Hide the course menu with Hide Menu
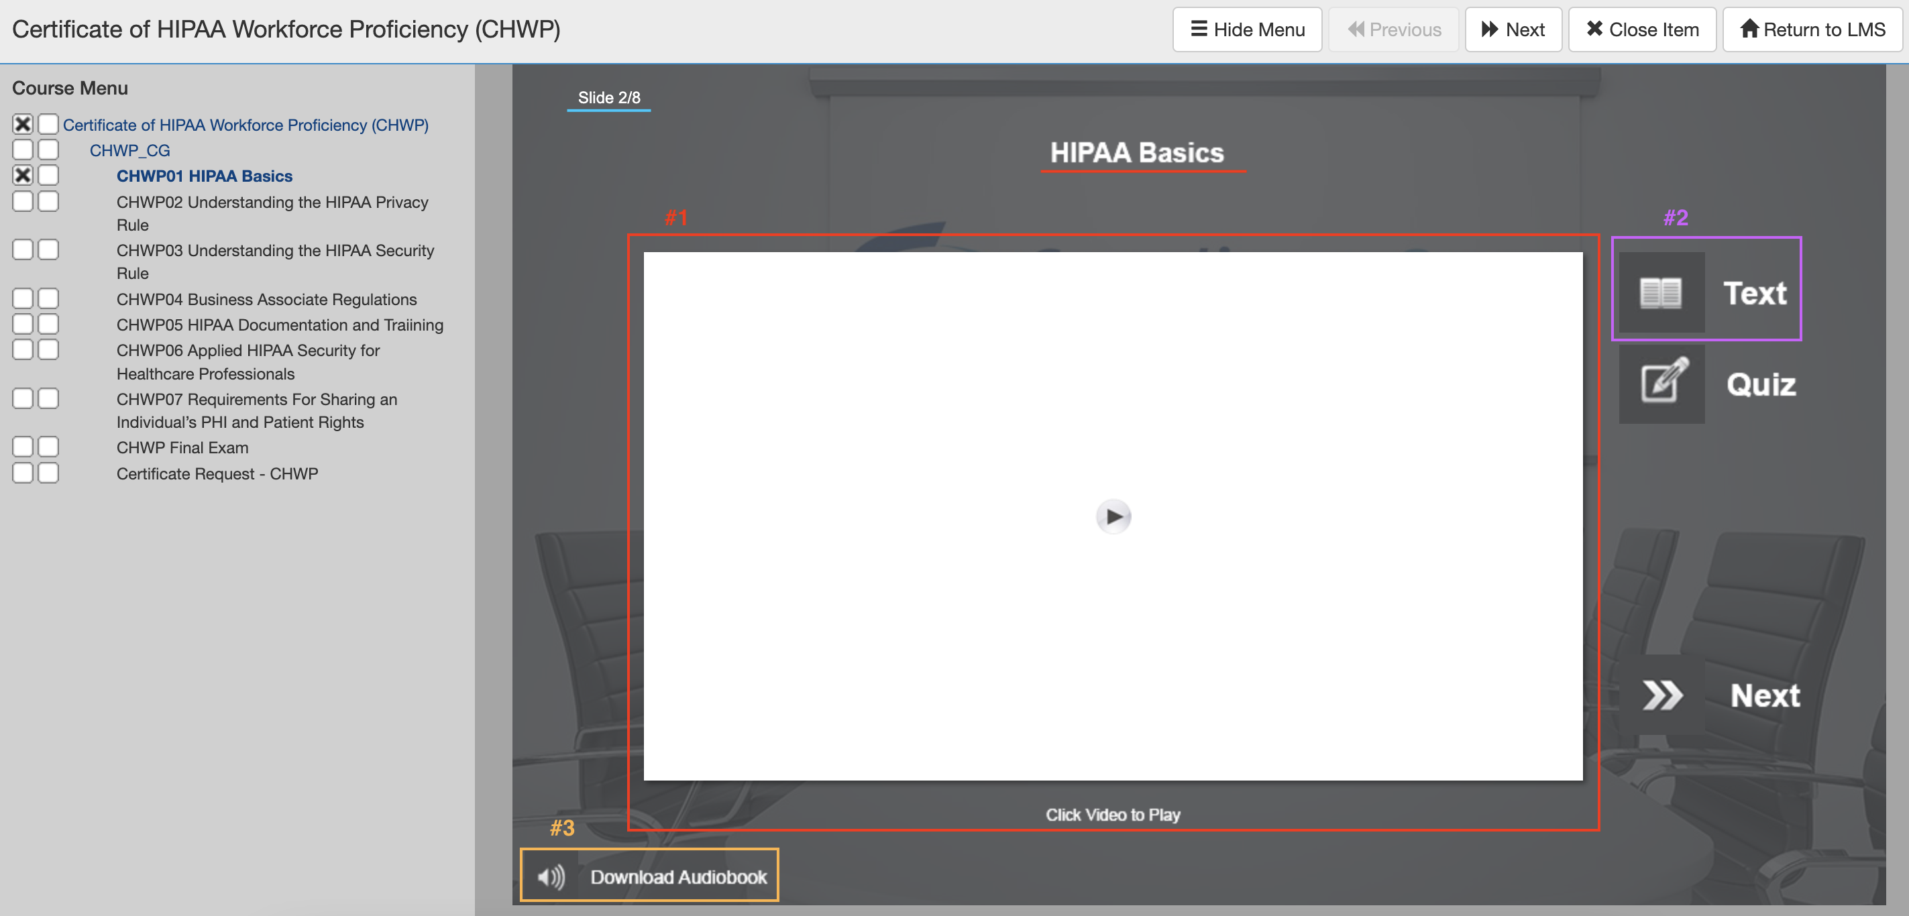Viewport: 1909px width, 916px height. coord(1247,30)
